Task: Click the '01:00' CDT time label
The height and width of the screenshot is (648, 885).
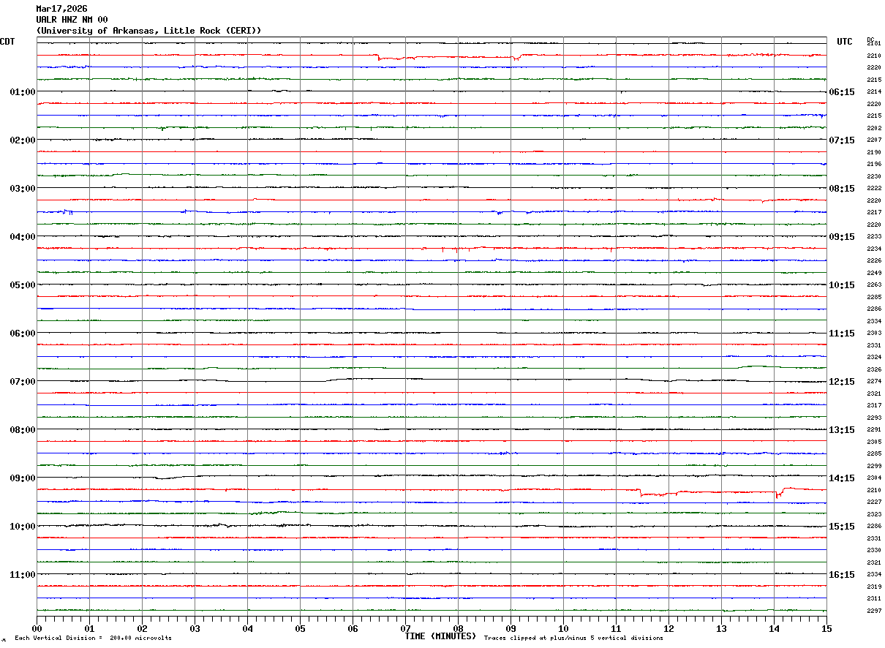Action: pos(23,92)
